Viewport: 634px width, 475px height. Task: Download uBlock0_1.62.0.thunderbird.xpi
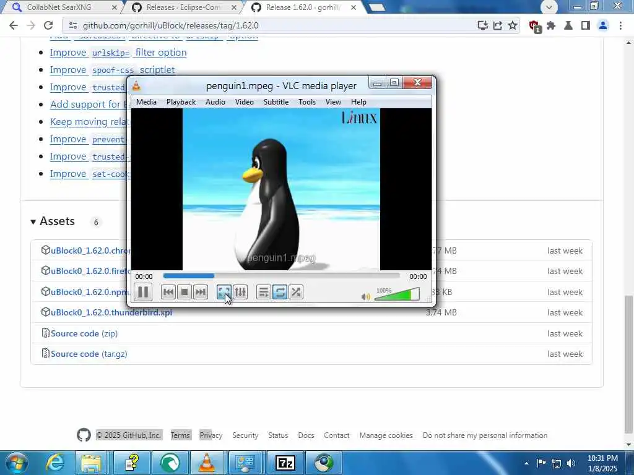tap(111, 312)
